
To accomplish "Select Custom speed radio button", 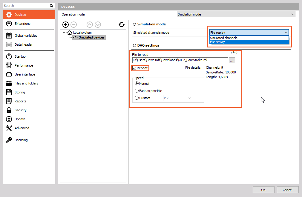I will point(137,98).
